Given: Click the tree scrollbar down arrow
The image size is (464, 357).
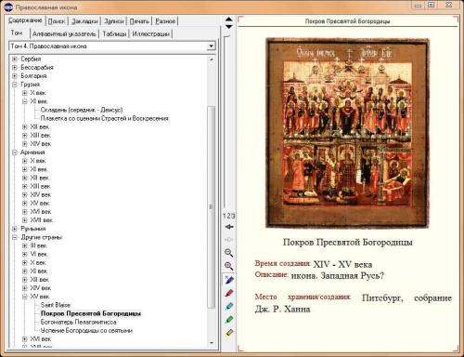Looking at the screenshot, I should click(x=212, y=343).
